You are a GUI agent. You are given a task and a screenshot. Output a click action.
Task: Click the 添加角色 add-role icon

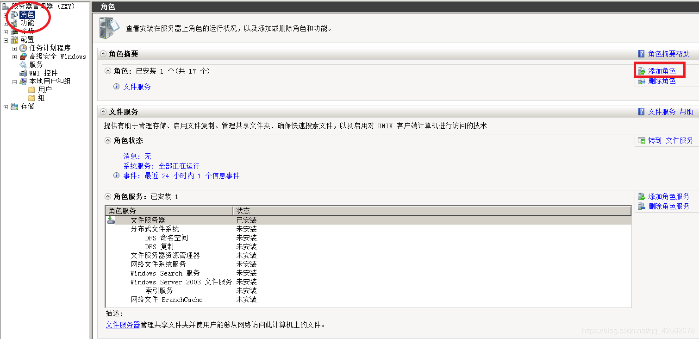coord(642,71)
